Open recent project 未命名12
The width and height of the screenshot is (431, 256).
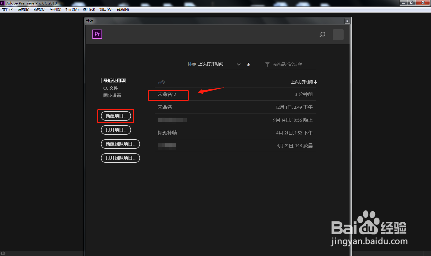[235, 94]
